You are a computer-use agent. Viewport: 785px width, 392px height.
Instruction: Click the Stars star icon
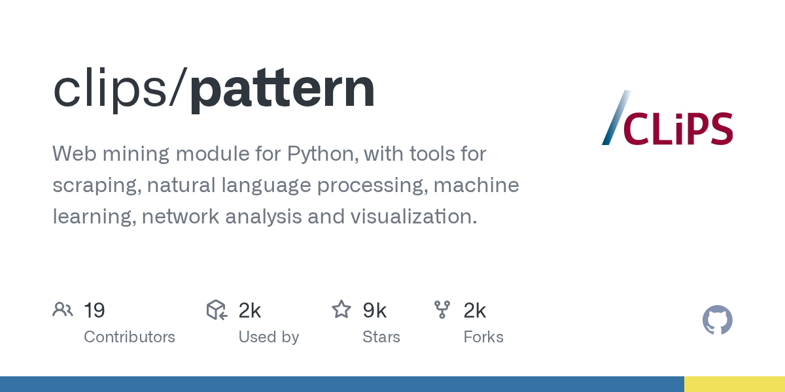[341, 310]
